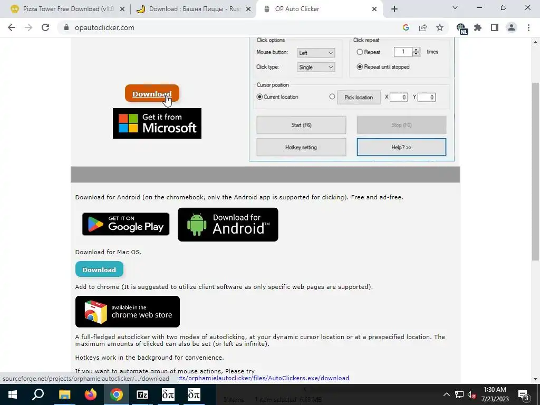The width and height of the screenshot is (540, 405).
Task: Open the Chrome profile avatar
Action: click(x=512, y=27)
